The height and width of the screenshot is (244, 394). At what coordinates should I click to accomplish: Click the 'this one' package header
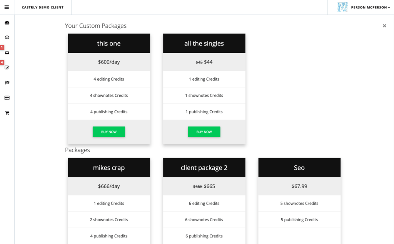point(109,43)
